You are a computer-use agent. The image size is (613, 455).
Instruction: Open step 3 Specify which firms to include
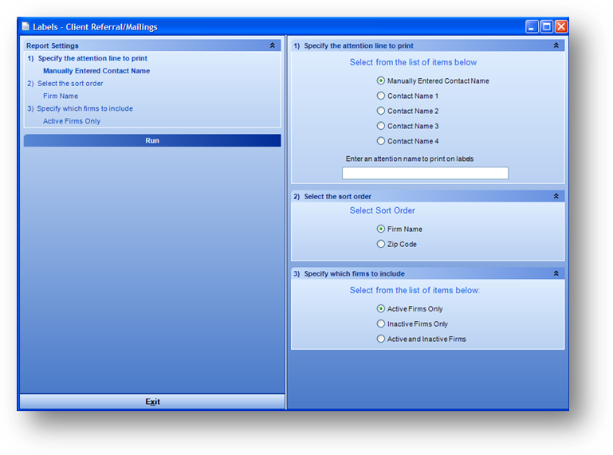81,108
